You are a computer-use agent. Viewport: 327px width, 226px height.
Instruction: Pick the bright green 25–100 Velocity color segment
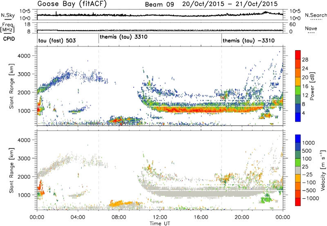[298, 162]
